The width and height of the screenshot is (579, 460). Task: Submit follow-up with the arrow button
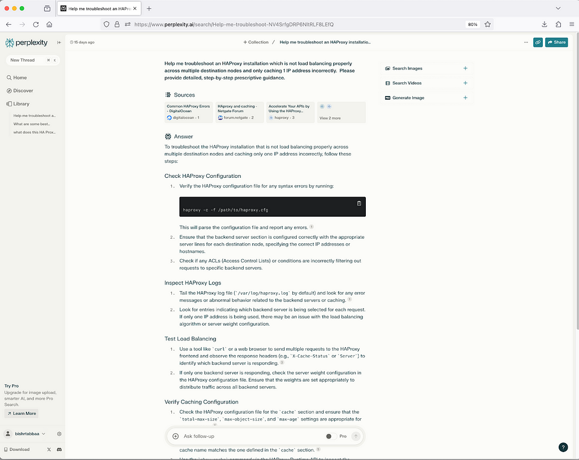(x=356, y=436)
